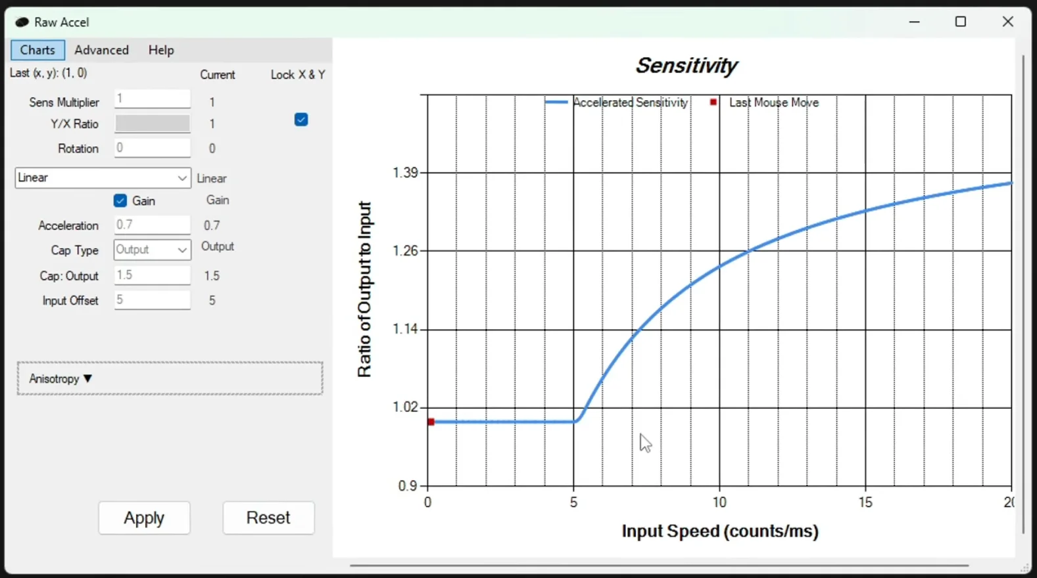Click the Reset button
The image size is (1037, 578).
tap(268, 518)
